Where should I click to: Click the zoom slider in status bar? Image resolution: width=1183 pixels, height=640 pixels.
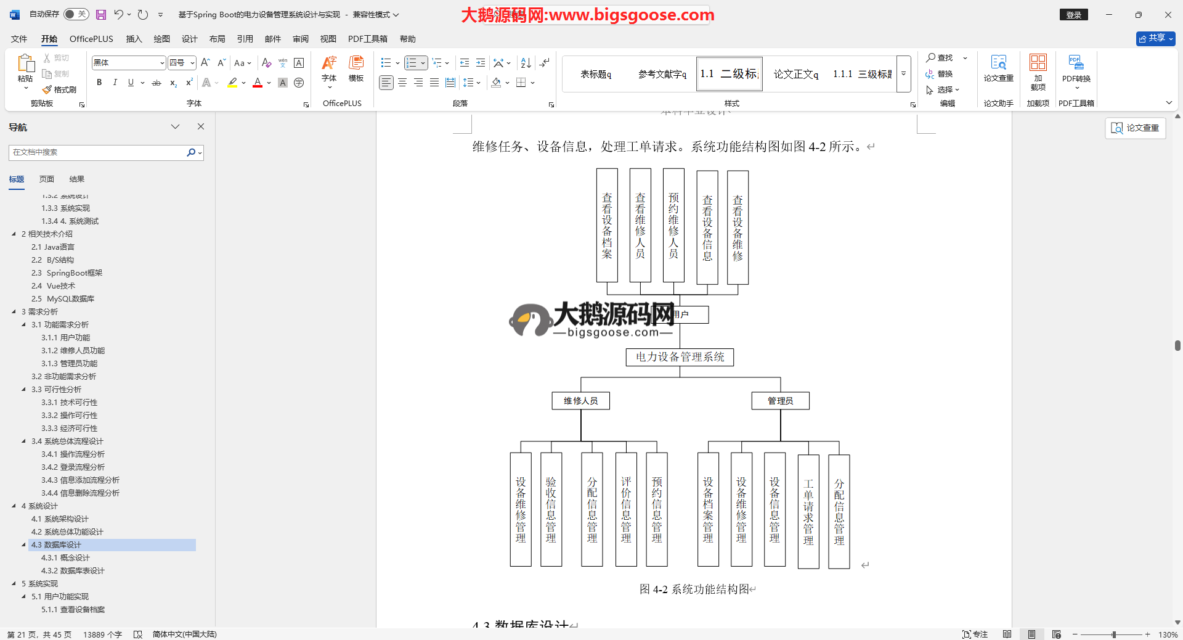pos(1113,634)
